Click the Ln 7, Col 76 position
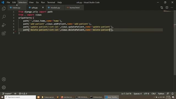This screenshot has height=99, width=176. click(126, 94)
